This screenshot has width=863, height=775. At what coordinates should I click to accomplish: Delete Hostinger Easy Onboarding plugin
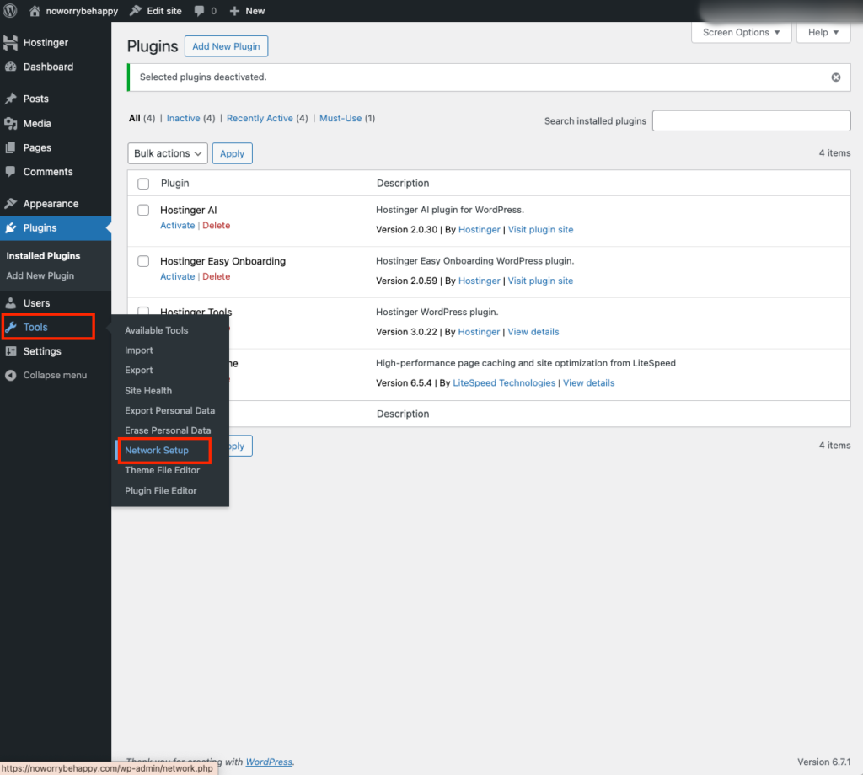pos(216,276)
